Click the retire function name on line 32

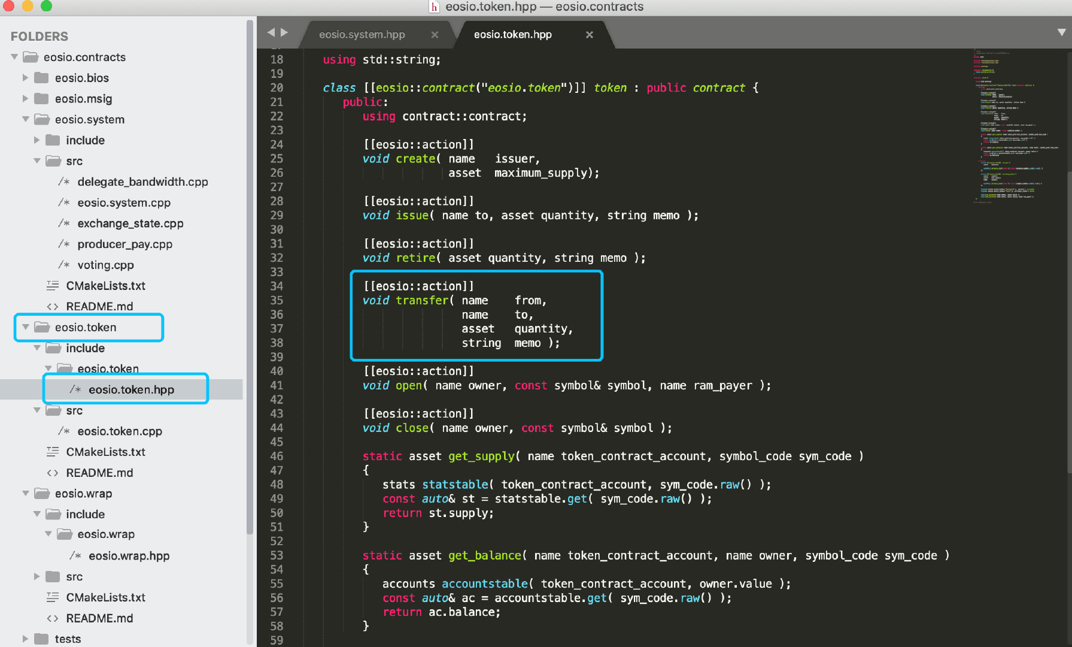click(415, 258)
